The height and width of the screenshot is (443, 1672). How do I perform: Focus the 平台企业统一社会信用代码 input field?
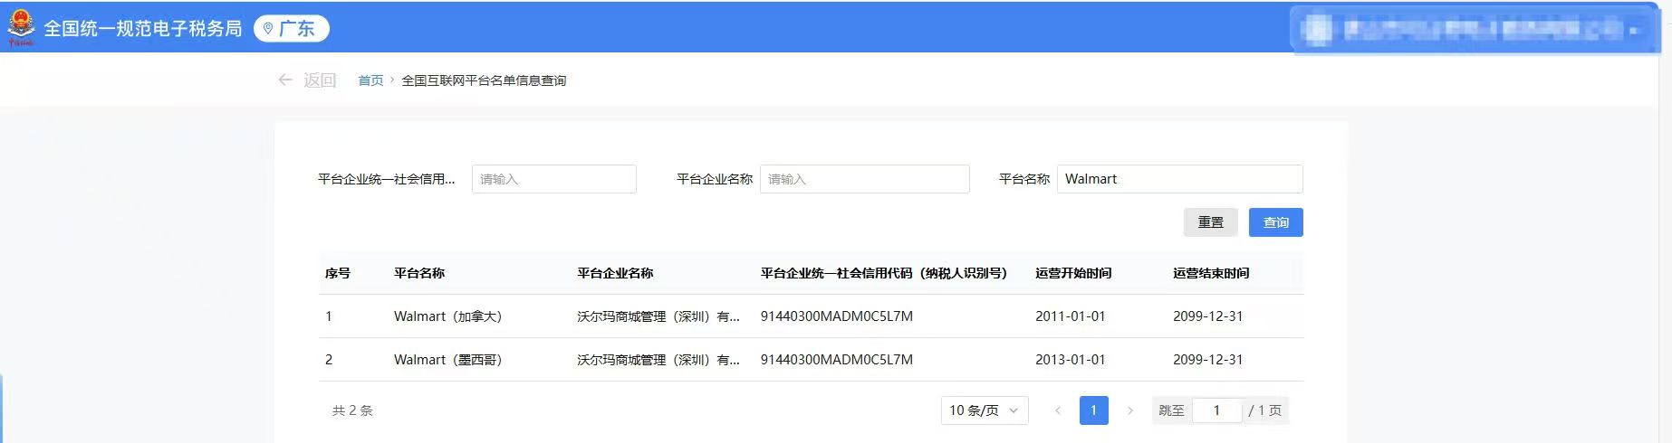(553, 179)
